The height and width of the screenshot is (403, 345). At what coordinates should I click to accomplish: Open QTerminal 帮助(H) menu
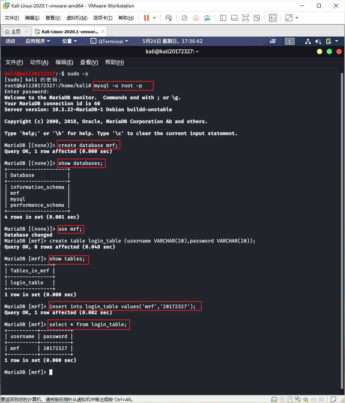[x=115, y=62]
